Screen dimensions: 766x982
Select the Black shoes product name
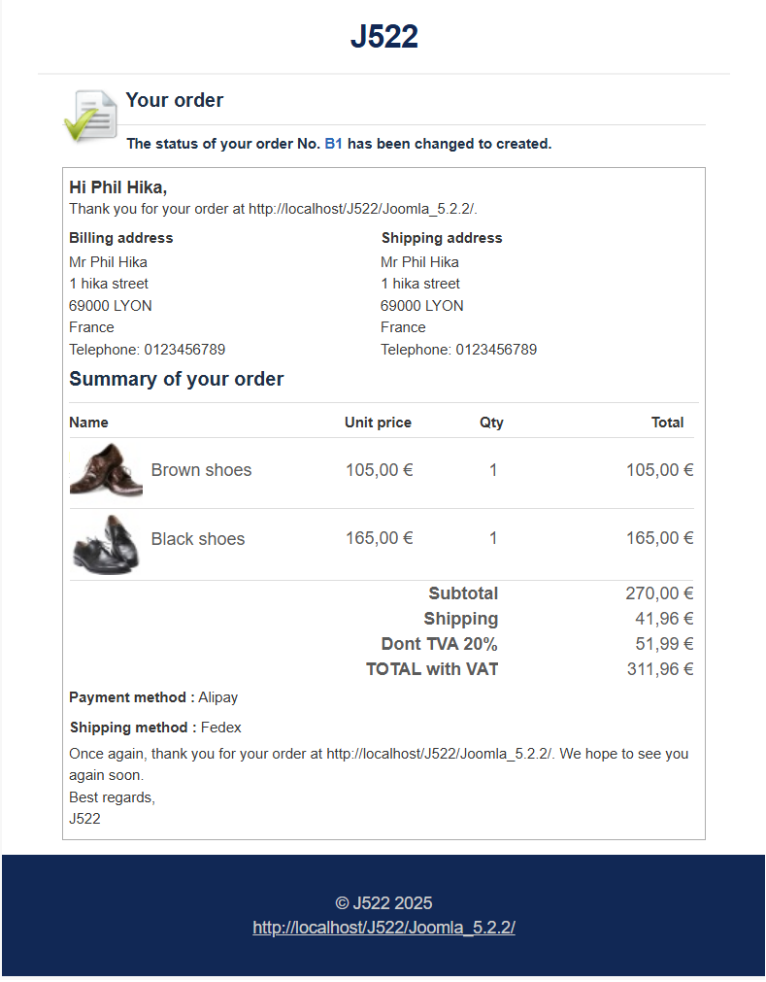[x=198, y=539]
